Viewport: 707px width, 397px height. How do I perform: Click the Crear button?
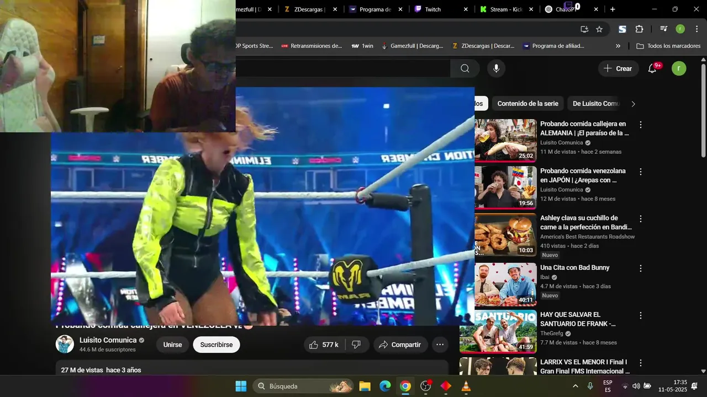click(x=618, y=68)
